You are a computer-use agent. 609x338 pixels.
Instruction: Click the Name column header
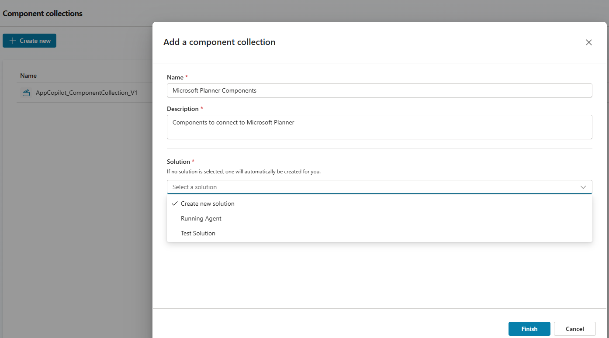click(x=28, y=76)
